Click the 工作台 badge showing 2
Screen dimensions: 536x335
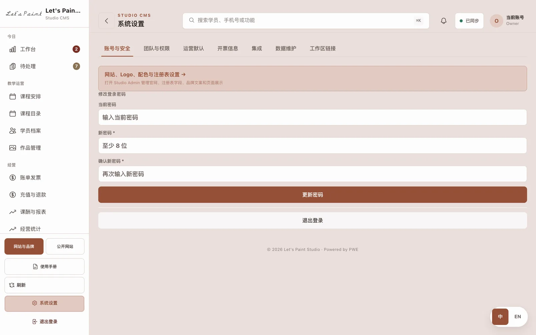[76, 49]
